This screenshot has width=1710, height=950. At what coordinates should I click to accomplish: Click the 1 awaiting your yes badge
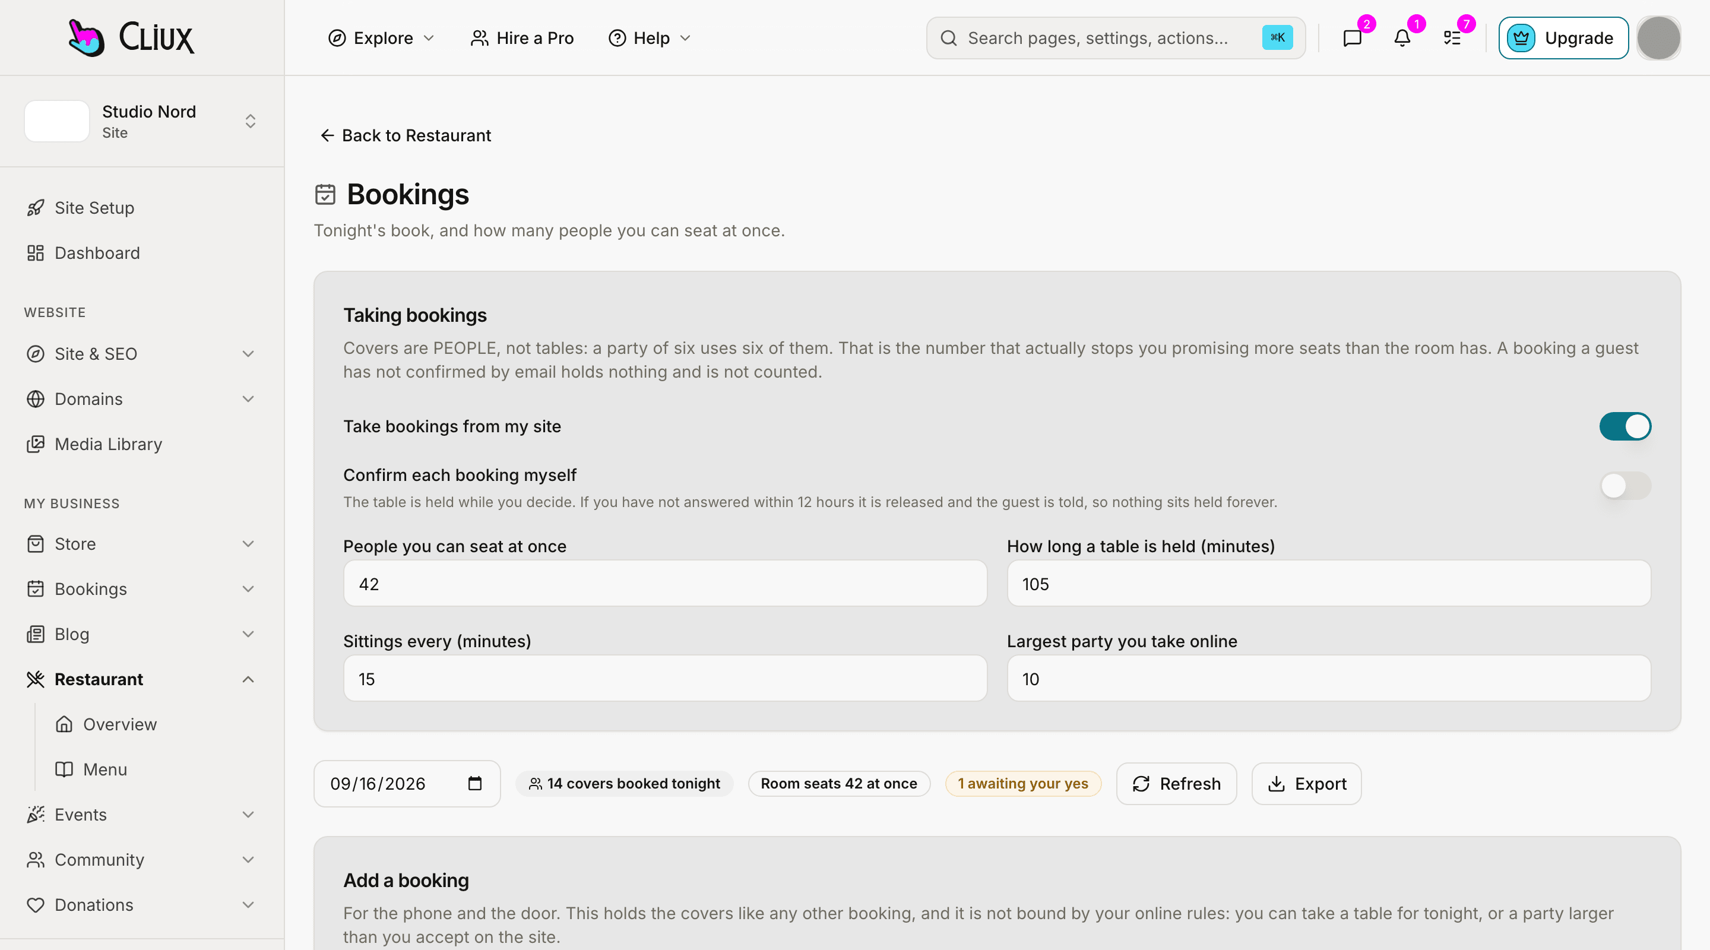click(x=1023, y=784)
